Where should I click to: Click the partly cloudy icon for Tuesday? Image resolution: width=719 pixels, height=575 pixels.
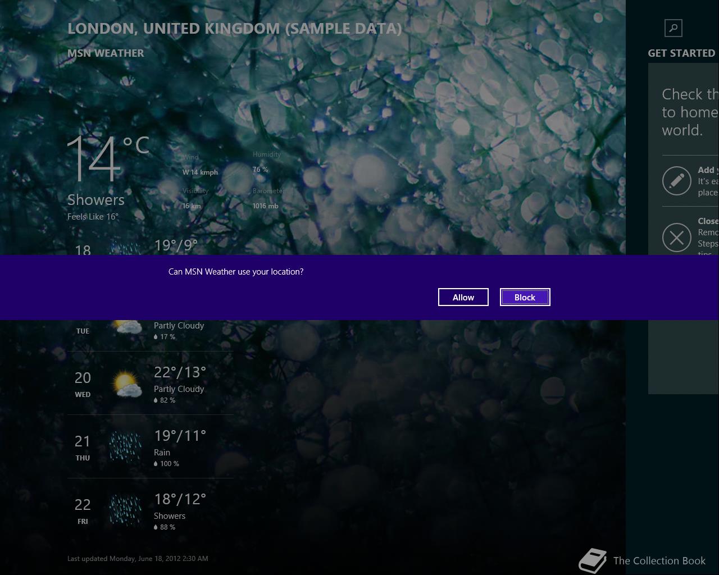coord(126,328)
